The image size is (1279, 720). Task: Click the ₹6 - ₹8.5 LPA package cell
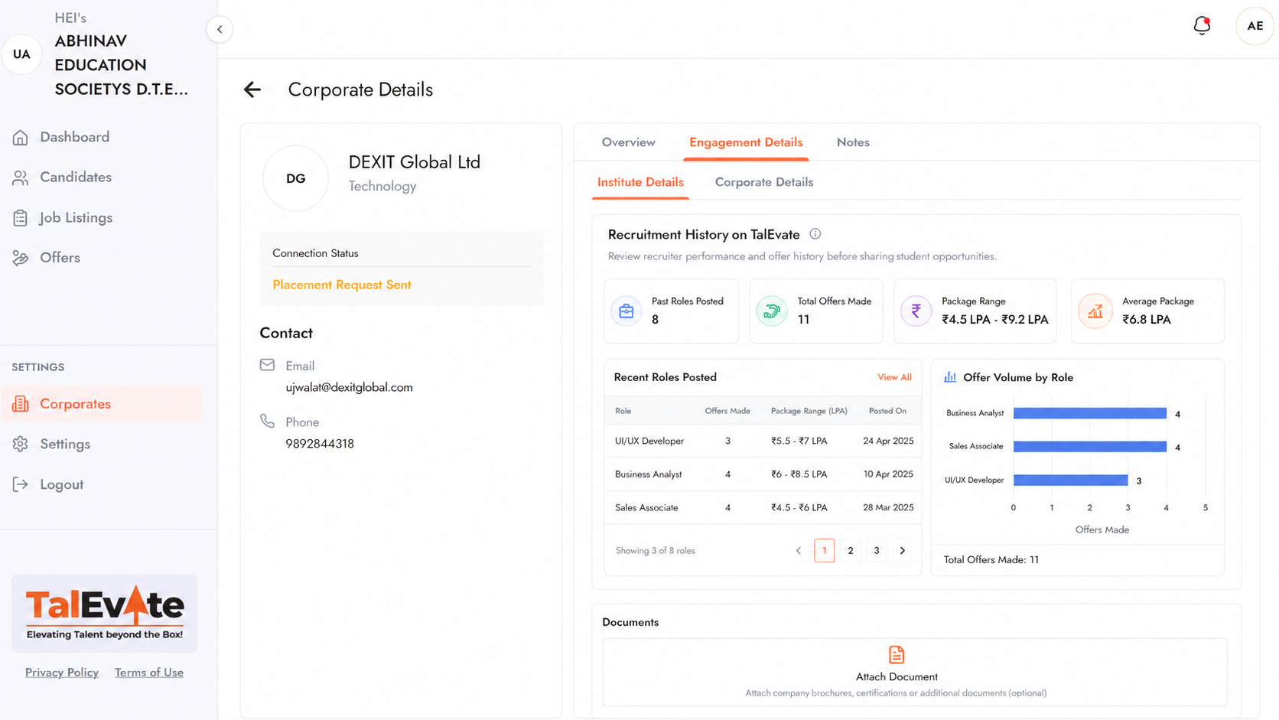(799, 474)
